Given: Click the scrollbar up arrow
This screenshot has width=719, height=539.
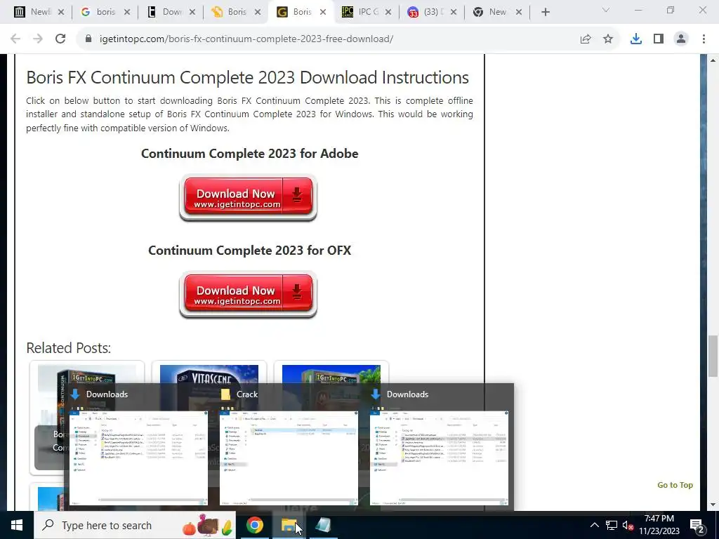Looking at the screenshot, I should (713, 60).
